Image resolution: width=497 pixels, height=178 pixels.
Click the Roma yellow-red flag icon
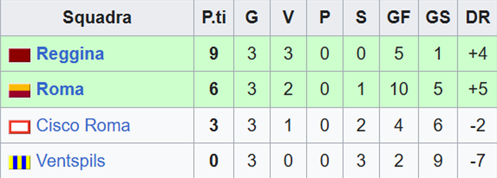[x=20, y=90]
